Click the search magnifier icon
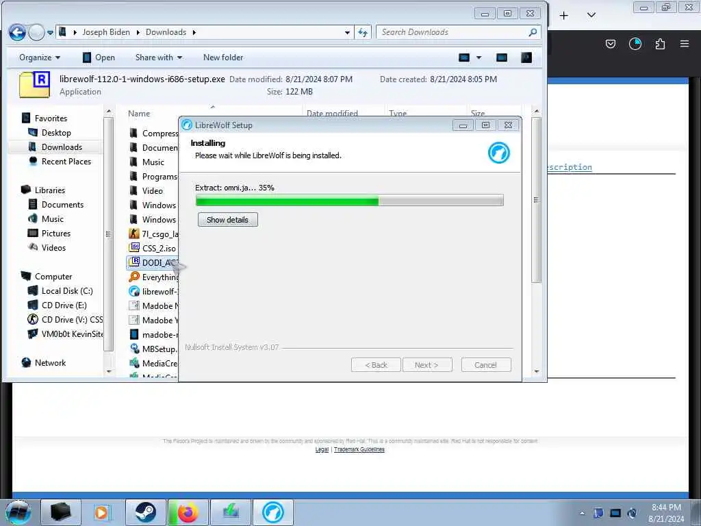The height and width of the screenshot is (526, 701). point(533,32)
